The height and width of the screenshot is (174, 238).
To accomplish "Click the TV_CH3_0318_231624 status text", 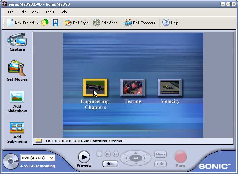I will point(83,141).
